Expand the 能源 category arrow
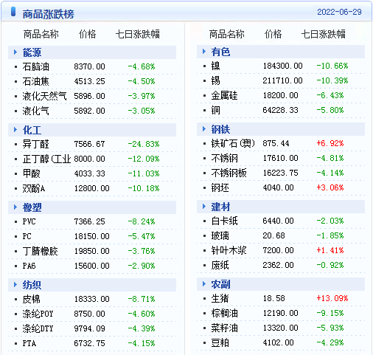 15,52
